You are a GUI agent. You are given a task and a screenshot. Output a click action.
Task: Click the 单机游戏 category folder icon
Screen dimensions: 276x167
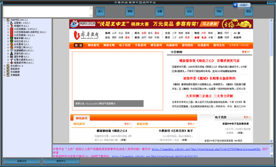point(8,69)
